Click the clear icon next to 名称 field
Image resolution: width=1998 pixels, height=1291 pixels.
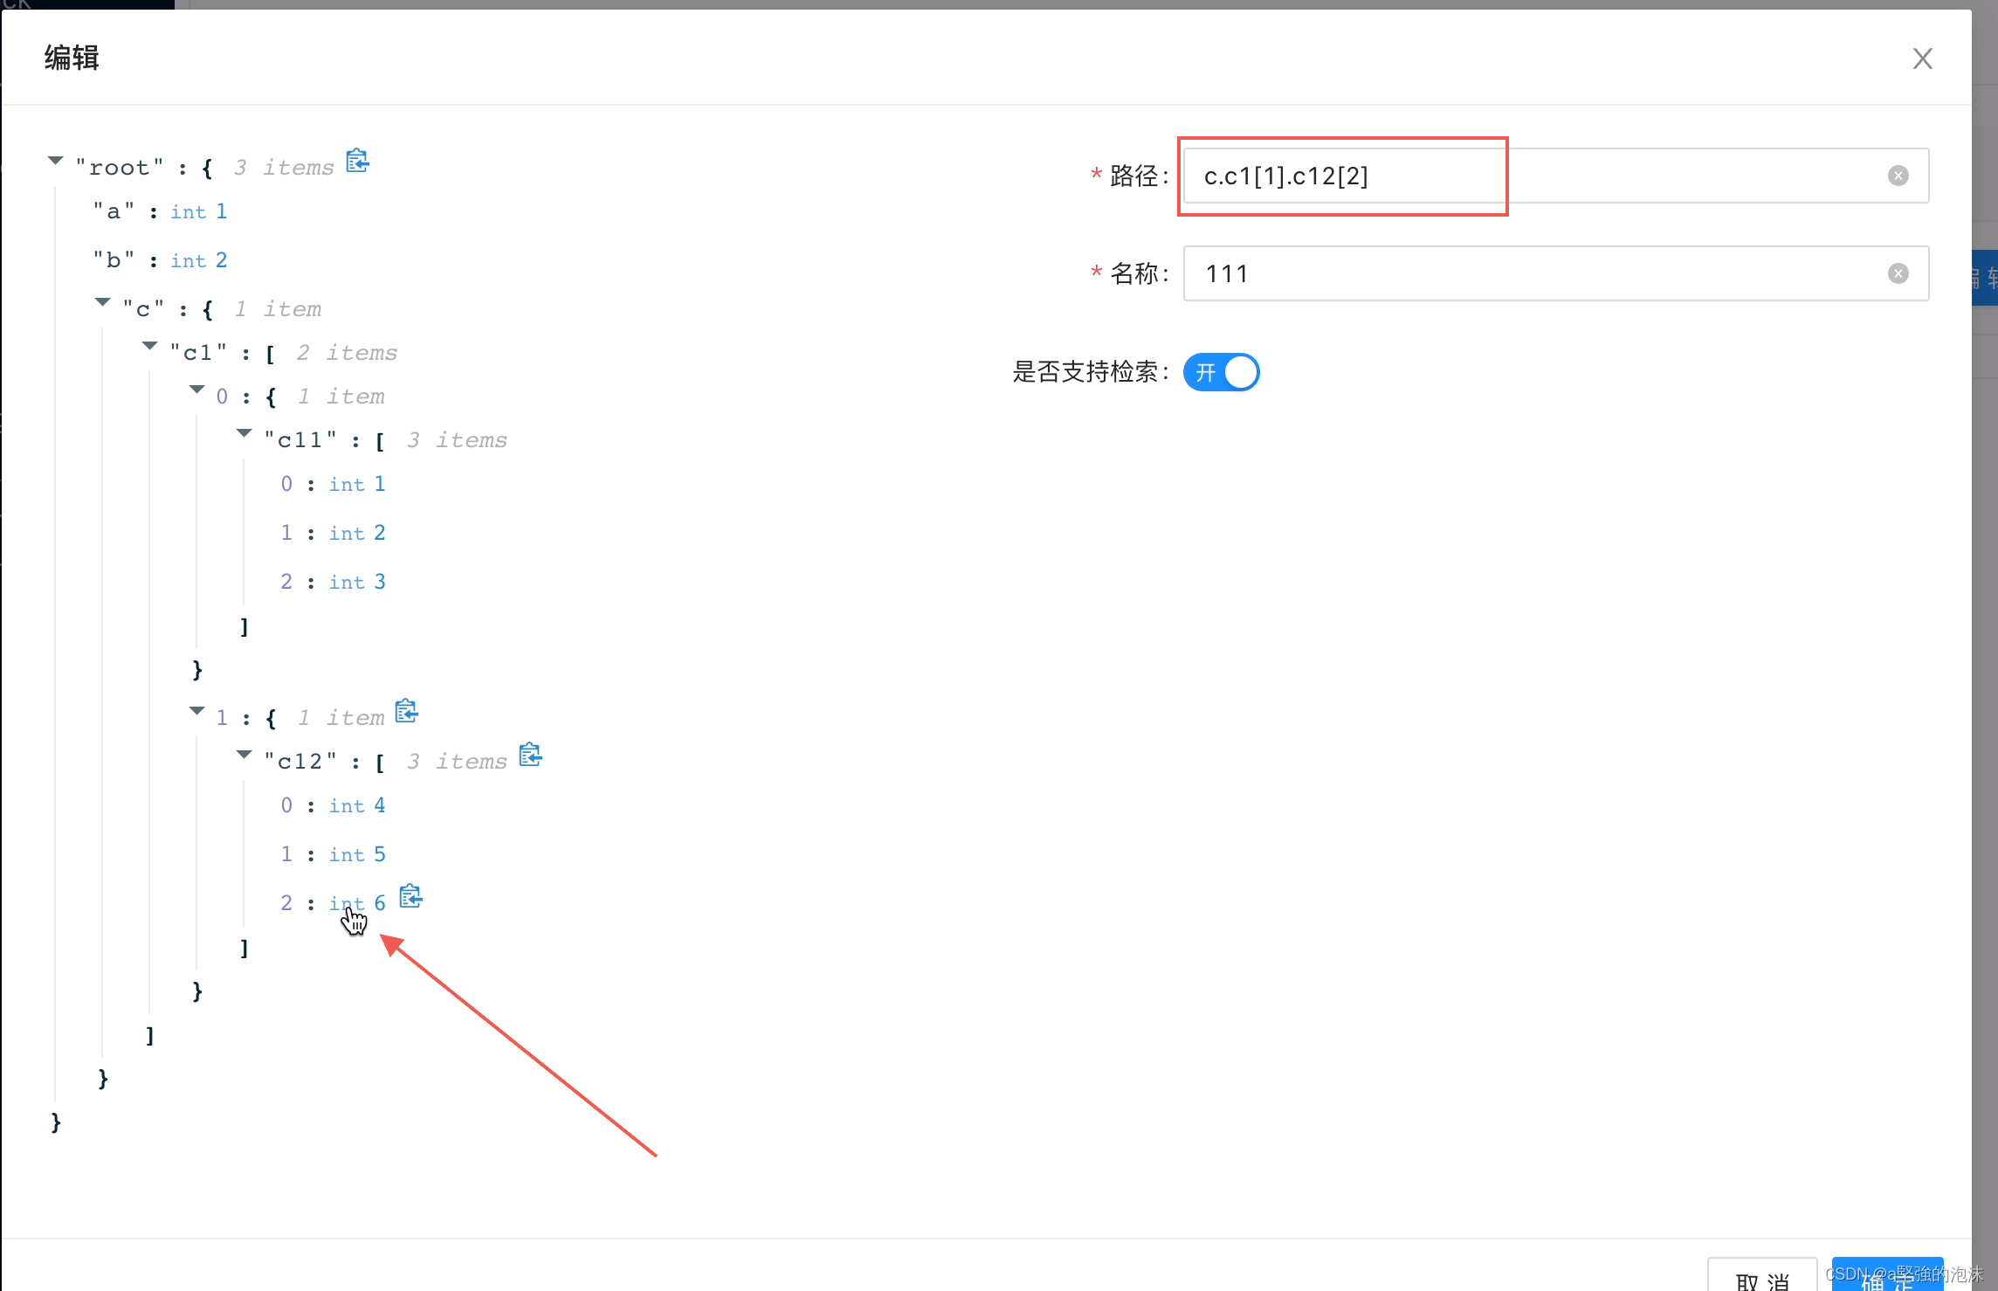pos(1898,271)
